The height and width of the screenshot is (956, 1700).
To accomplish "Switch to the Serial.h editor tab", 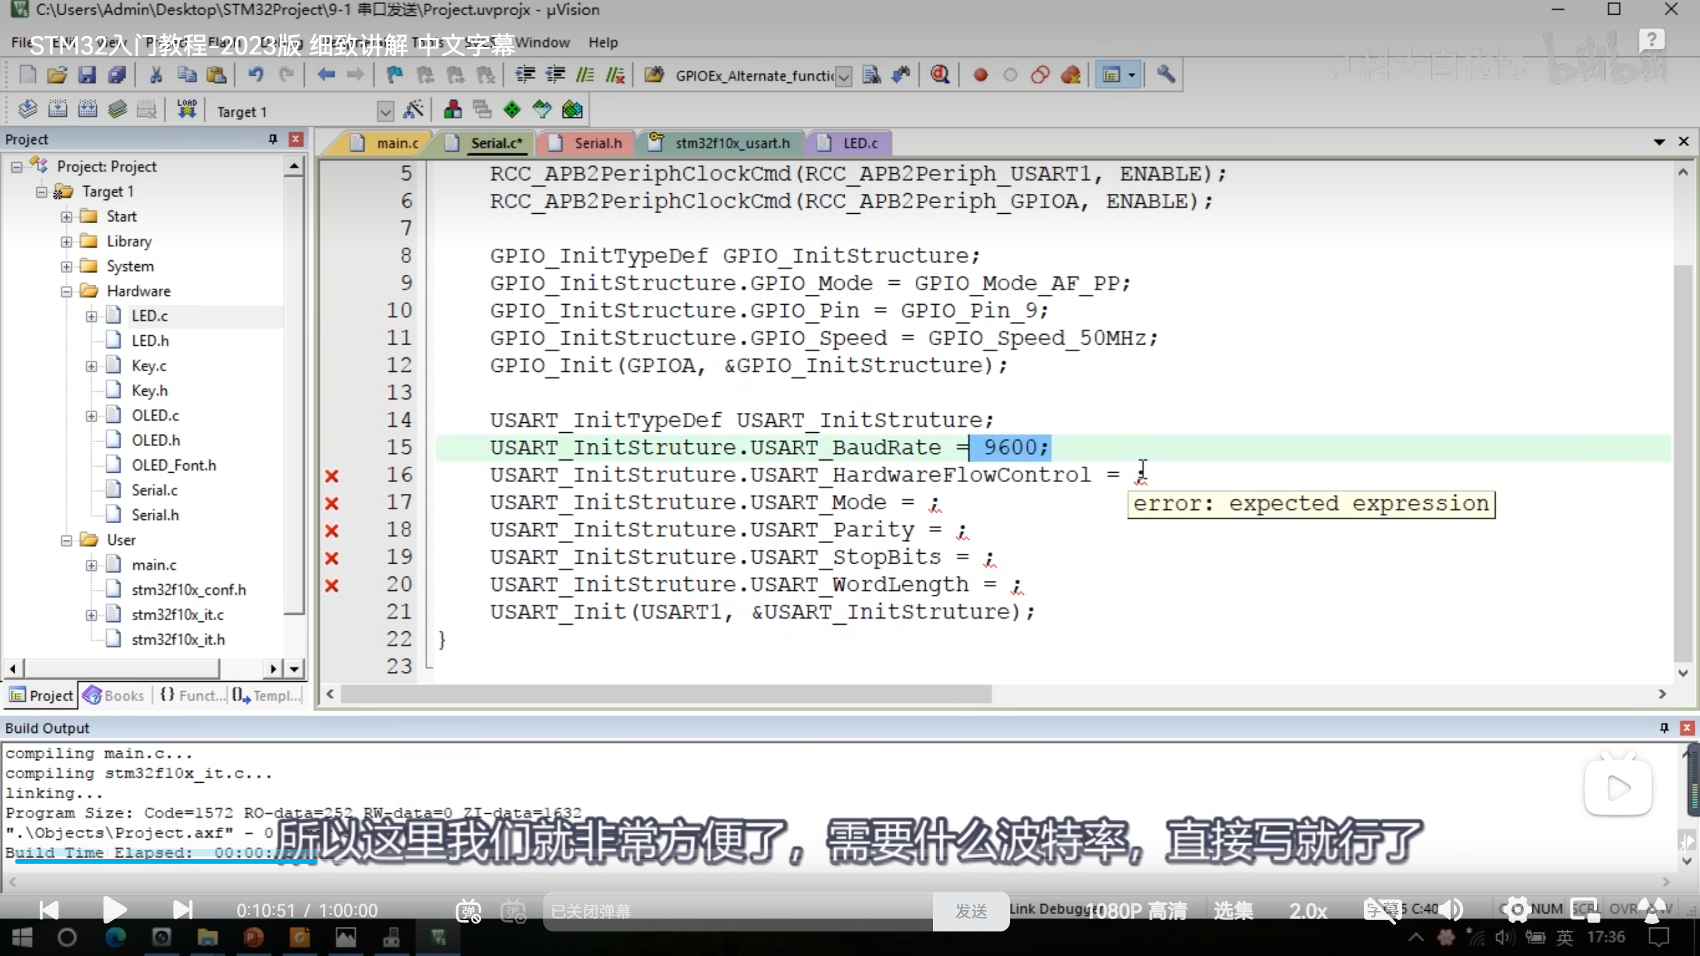I will [598, 143].
